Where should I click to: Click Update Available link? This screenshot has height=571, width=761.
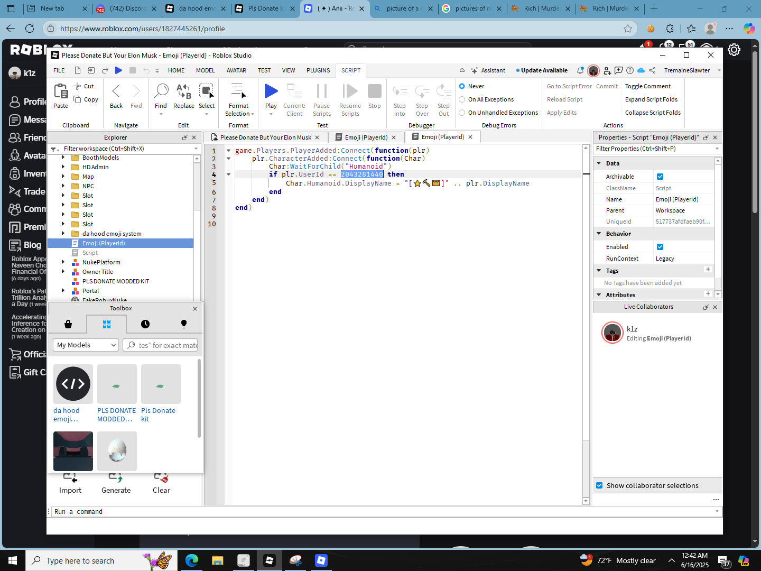[542, 70]
